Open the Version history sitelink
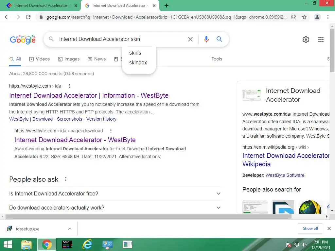The width and height of the screenshot is (335, 251). pyautogui.click(x=101, y=119)
